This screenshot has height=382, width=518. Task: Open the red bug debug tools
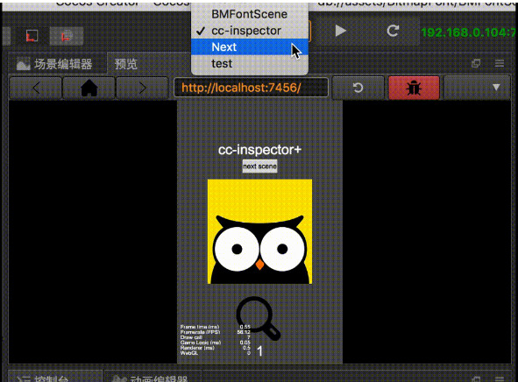[x=414, y=88]
